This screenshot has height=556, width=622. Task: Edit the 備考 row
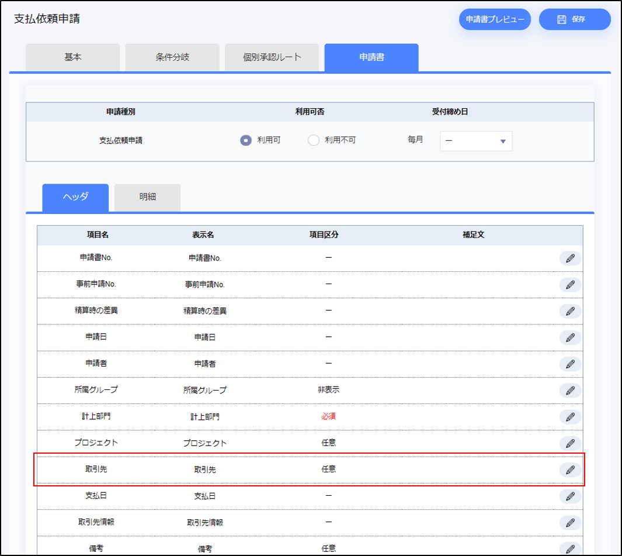(x=570, y=549)
